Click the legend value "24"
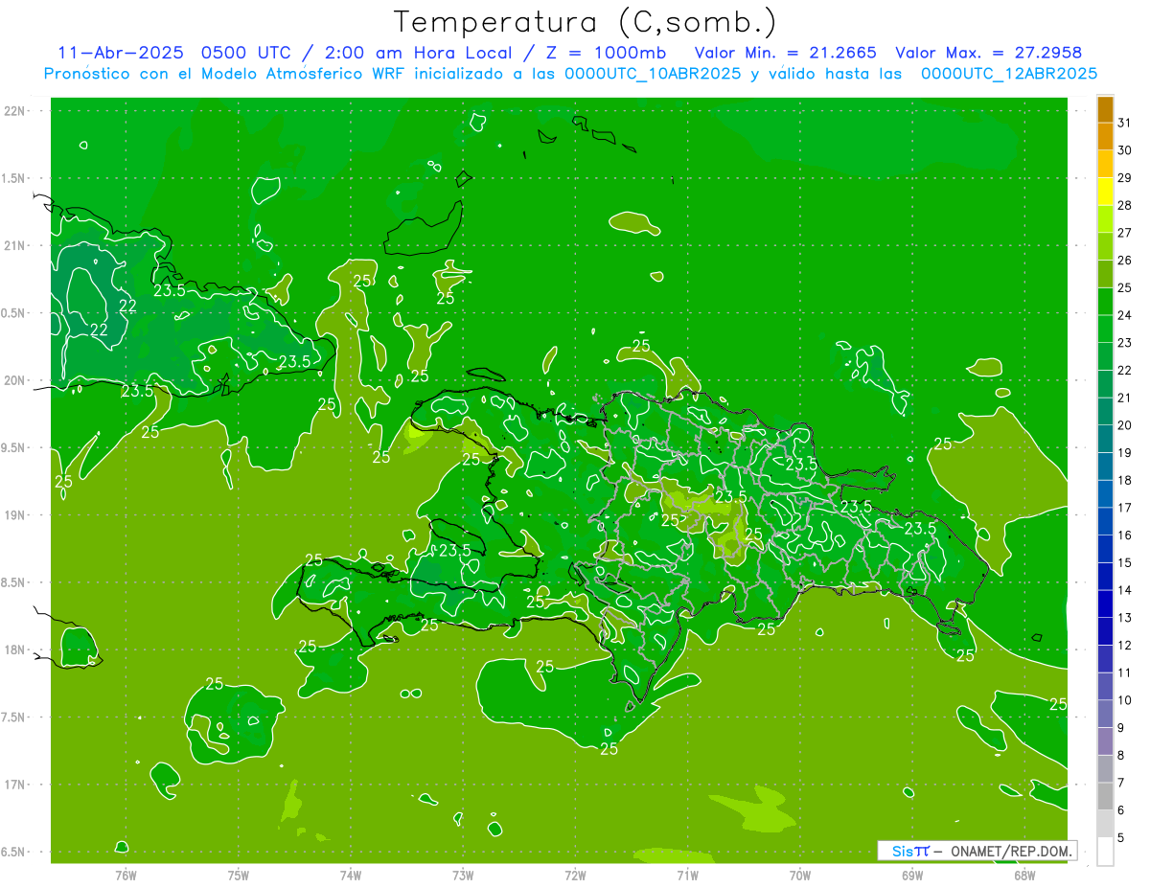Image resolution: width=1150 pixels, height=888 pixels. coord(1125,315)
